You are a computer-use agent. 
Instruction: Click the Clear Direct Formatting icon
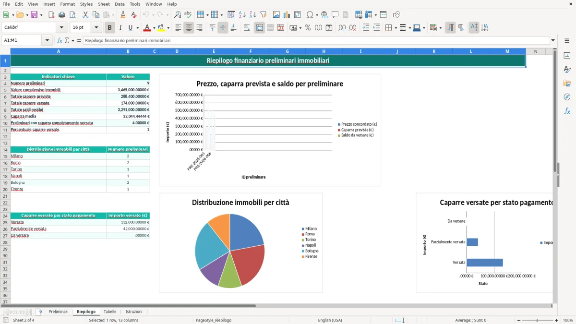(134, 15)
